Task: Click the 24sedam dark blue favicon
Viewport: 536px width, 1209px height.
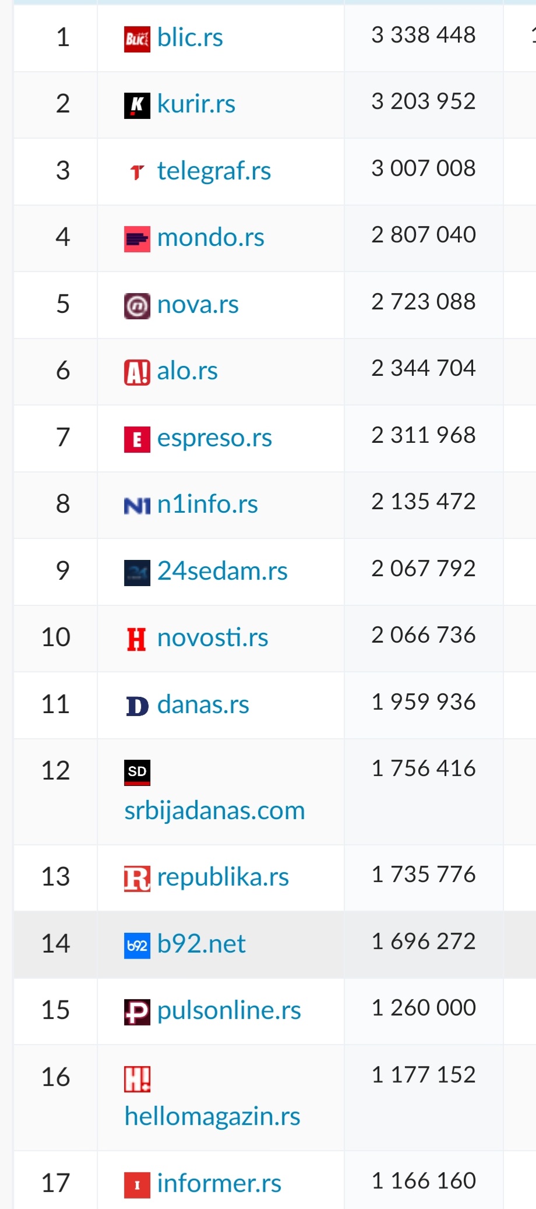Action: (x=137, y=573)
